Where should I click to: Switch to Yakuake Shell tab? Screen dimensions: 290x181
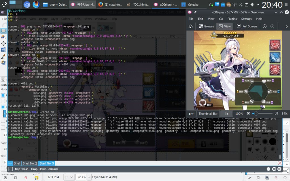[17, 163]
